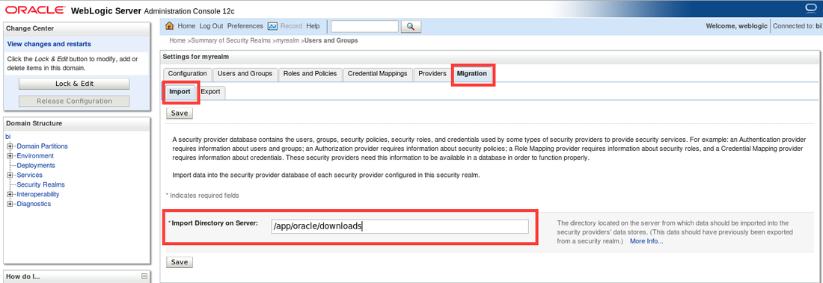Image resolution: width=823 pixels, height=283 pixels.
Task: Click the myrealm breadcrumb link
Action: pyautogui.click(x=287, y=40)
